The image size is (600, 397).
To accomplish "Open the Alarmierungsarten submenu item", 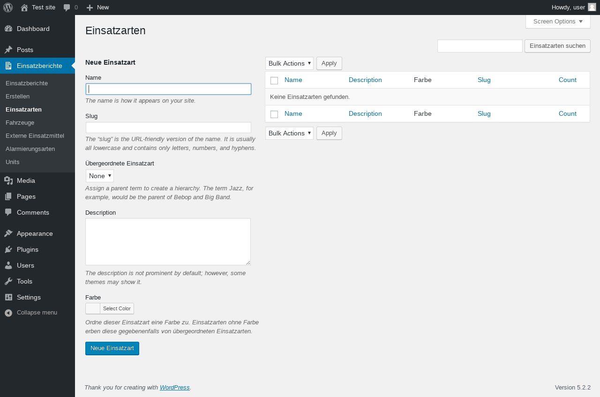I will [x=30, y=149].
